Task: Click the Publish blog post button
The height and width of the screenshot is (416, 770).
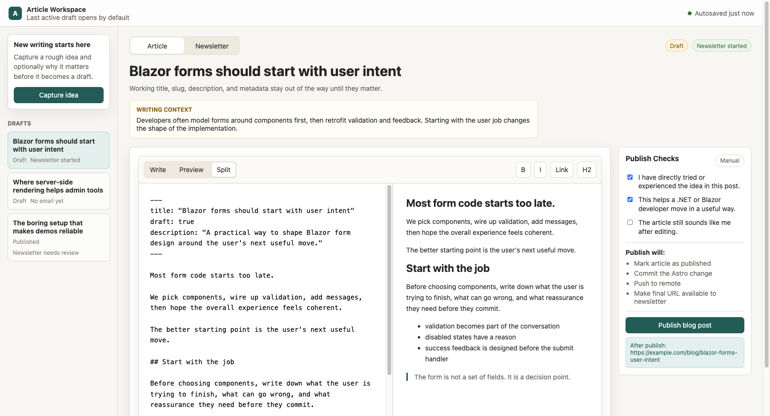Action: [x=685, y=325]
